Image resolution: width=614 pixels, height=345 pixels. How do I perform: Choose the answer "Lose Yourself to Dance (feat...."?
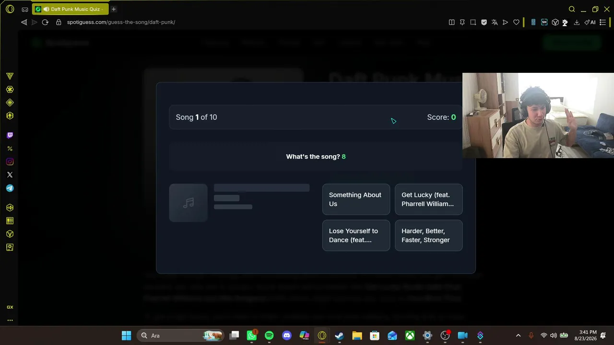tap(356, 235)
